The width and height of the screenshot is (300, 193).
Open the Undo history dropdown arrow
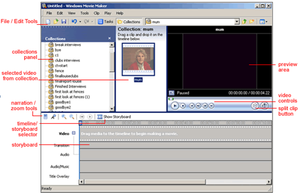pos(80,22)
